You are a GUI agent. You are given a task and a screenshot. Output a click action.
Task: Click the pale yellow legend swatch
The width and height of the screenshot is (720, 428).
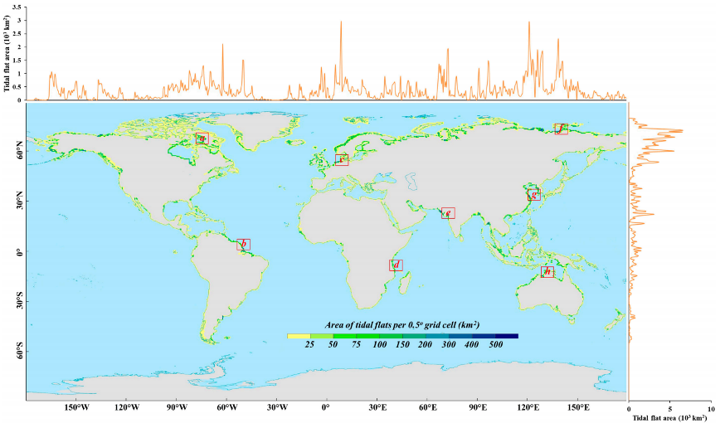point(298,336)
